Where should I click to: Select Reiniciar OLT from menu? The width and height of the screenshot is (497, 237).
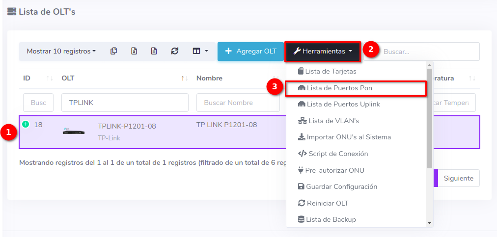327,203
